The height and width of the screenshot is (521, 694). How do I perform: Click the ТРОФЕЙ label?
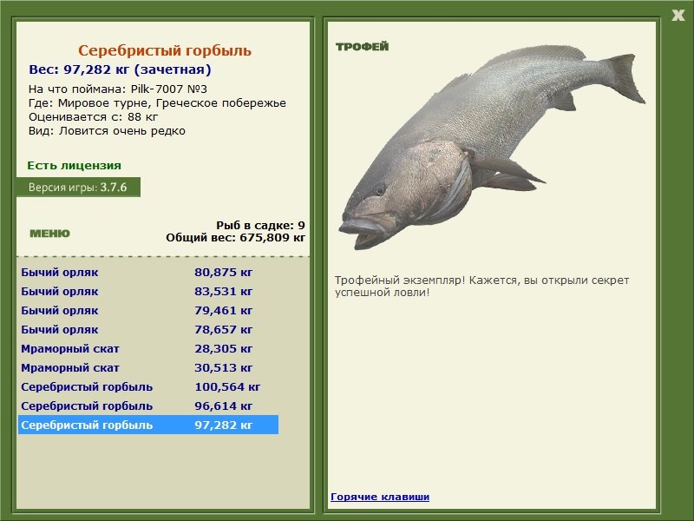(x=362, y=47)
